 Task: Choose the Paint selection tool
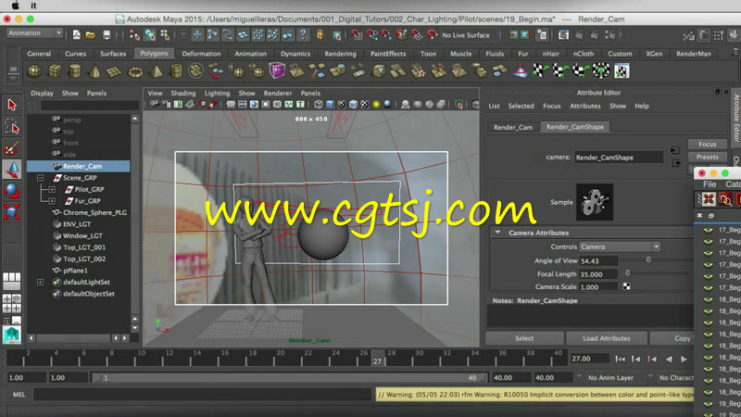click(12, 148)
